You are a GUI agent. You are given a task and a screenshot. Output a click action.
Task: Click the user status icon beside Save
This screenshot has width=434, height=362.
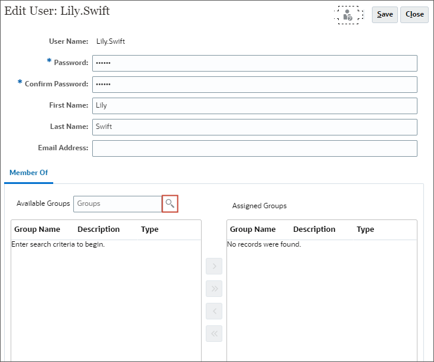click(348, 15)
